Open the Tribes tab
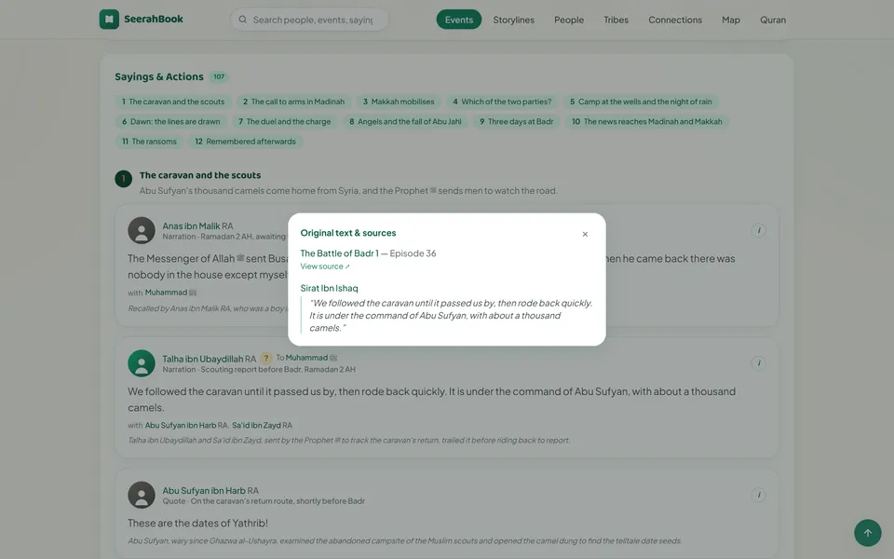This screenshot has width=894, height=559. (x=616, y=20)
